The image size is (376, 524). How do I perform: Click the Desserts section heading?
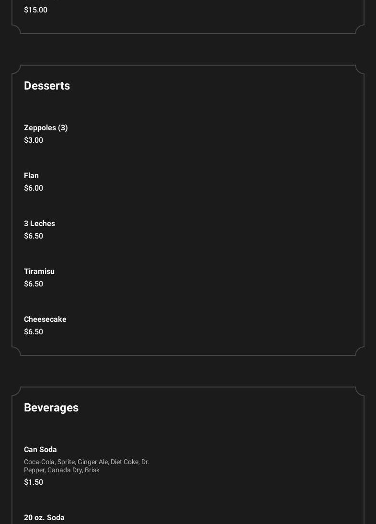47,86
